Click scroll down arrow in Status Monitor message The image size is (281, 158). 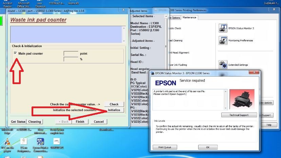[x=225, y=108]
